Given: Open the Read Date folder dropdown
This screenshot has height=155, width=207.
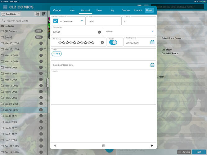Looking at the screenshot, I should point(11,14).
